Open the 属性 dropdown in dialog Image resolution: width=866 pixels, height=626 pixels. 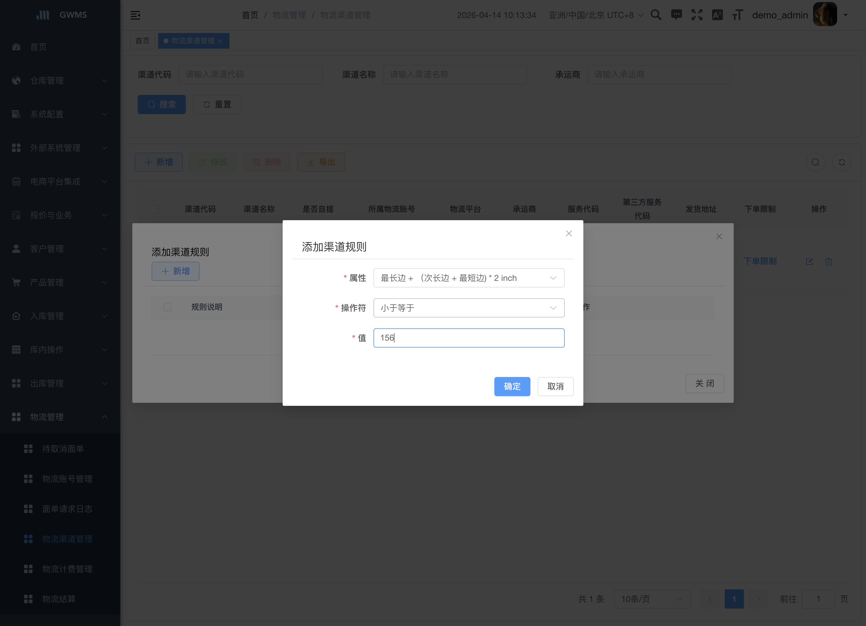(469, 278)
